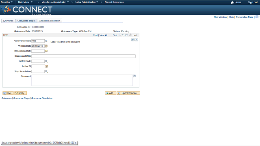The image size is (260, 146).
Task: Click the Update/Display button
Action: 128,93
